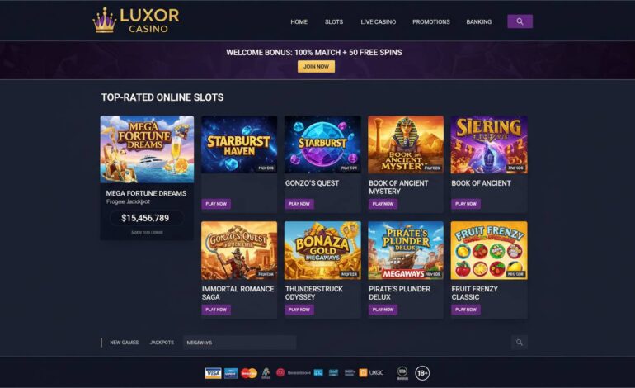Click the Visa payment icon in footer

[213, 373]
